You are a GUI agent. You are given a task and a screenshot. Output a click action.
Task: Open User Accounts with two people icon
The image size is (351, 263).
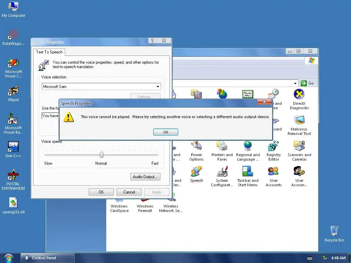(273, 176)
